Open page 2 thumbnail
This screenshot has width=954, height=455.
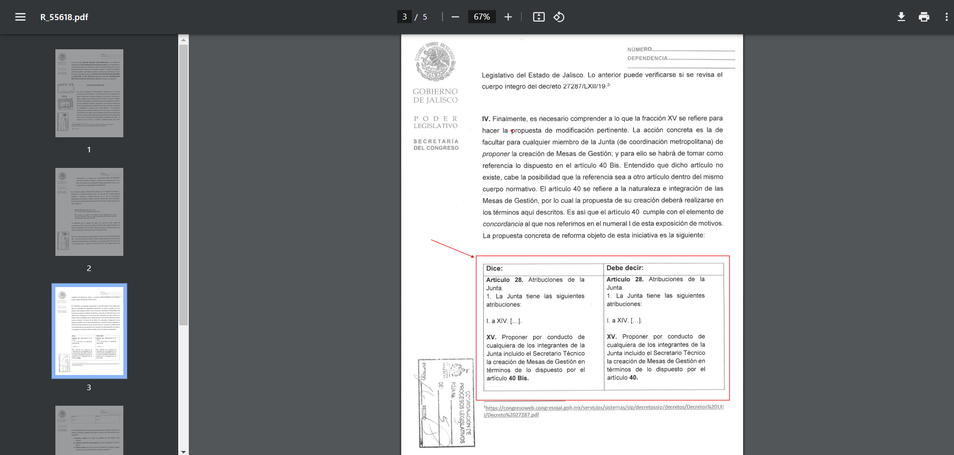[x=89, y=212]
